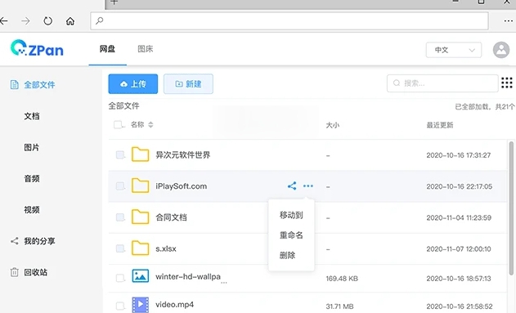
Task: Open 图片 category in sidebar
Action: tap(32, 147)
